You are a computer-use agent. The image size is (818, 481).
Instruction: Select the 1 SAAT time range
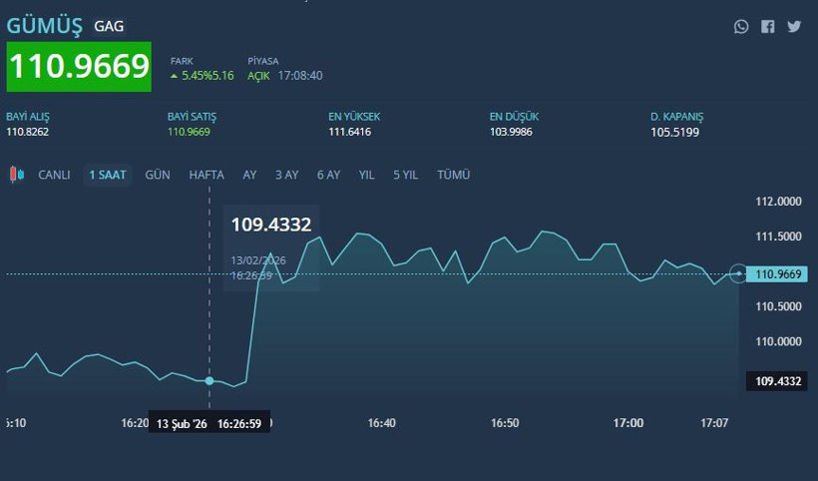(x=107, y=175)
